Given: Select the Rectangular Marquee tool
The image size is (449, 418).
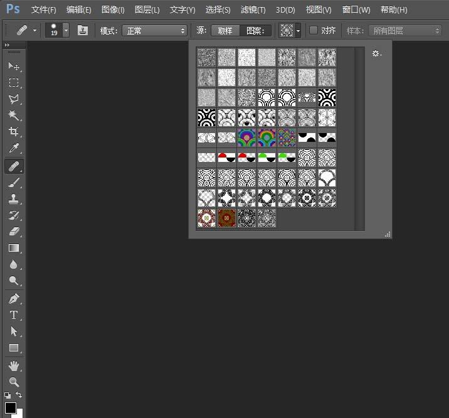Looking at the screenshot, I should pos(14,83).
